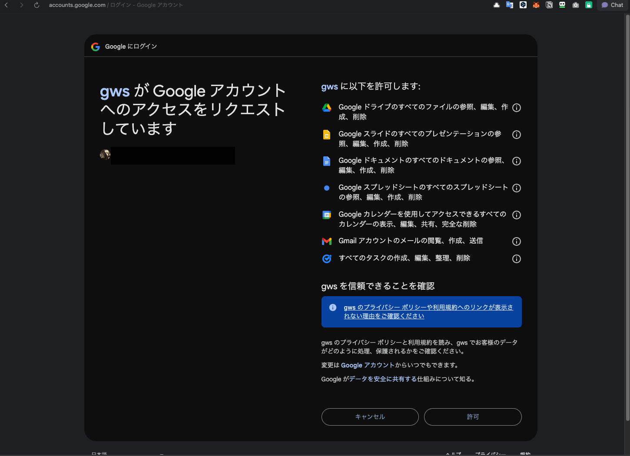Click the green lock extension icon

[x=588, y=5]
